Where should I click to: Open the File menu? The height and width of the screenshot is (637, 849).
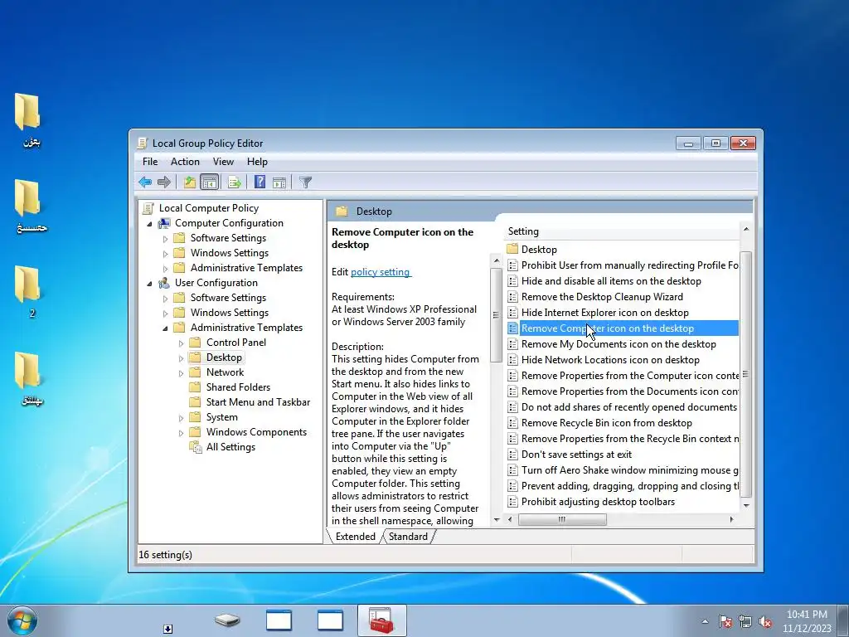[150, 162]
